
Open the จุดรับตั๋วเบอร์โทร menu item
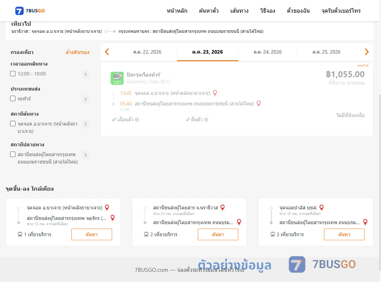tap(341, 11)
